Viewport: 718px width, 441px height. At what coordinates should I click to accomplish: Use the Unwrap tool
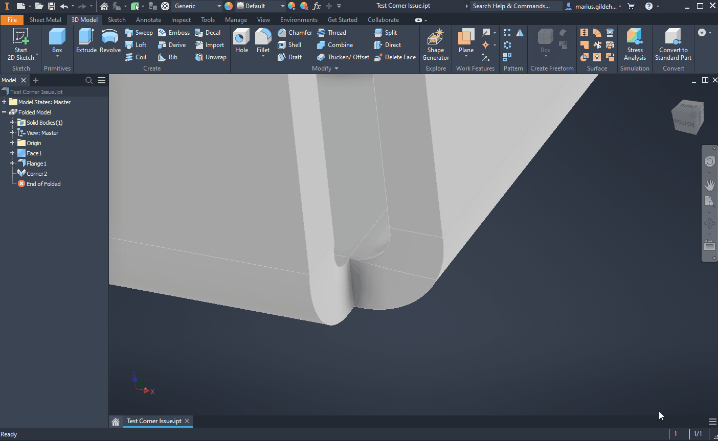pos(211,57)
